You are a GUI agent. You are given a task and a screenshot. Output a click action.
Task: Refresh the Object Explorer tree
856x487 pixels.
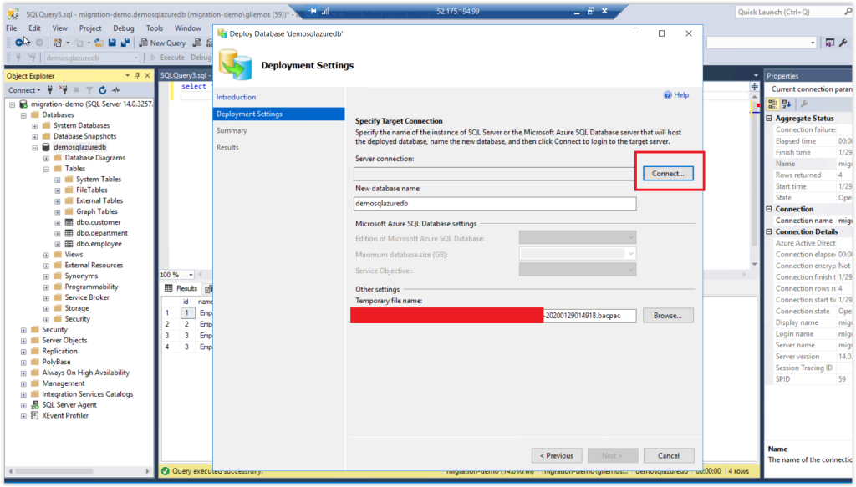click(102, 90)
